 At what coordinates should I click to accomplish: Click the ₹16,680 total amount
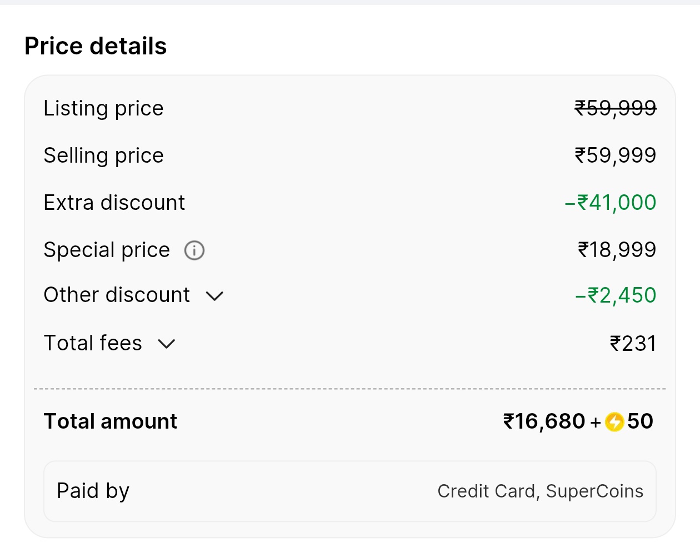(544, 421)
